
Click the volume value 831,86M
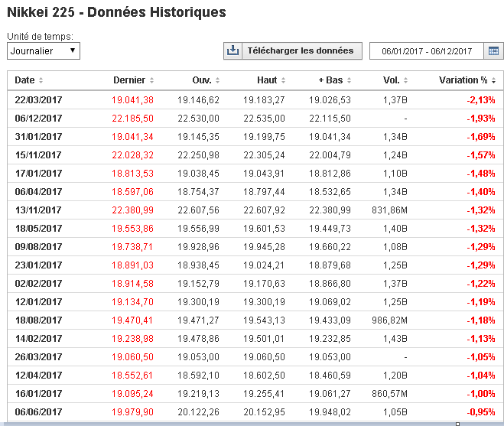pos(389,210)
